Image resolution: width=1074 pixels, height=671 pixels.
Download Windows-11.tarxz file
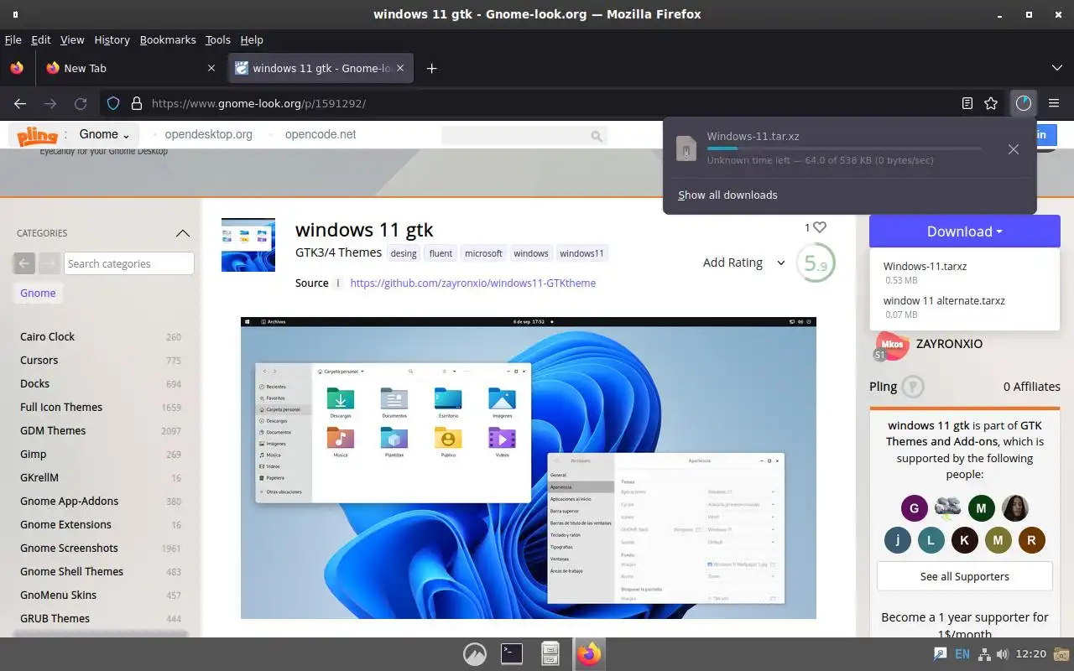coord(925,266)
